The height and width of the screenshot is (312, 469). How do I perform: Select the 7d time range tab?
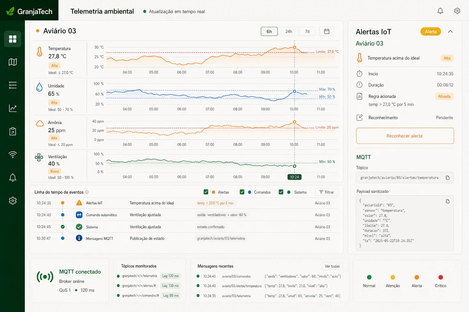[307, 31]
